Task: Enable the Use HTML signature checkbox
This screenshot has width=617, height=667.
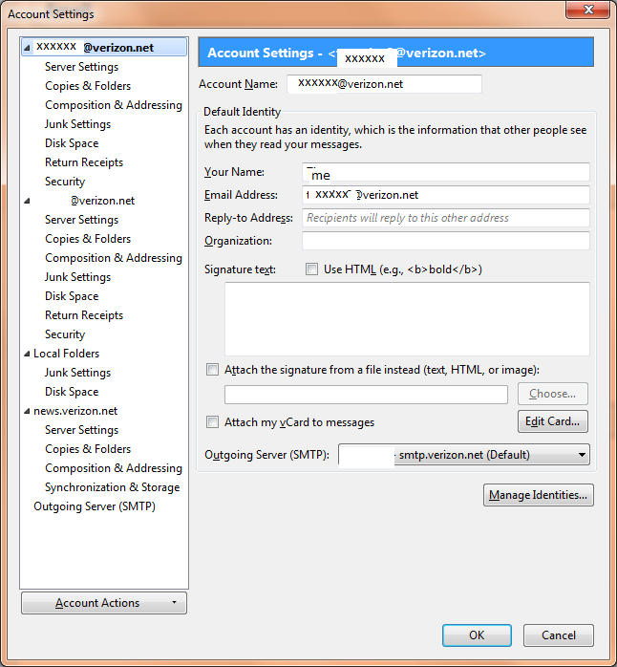Action: click(311, 269)
